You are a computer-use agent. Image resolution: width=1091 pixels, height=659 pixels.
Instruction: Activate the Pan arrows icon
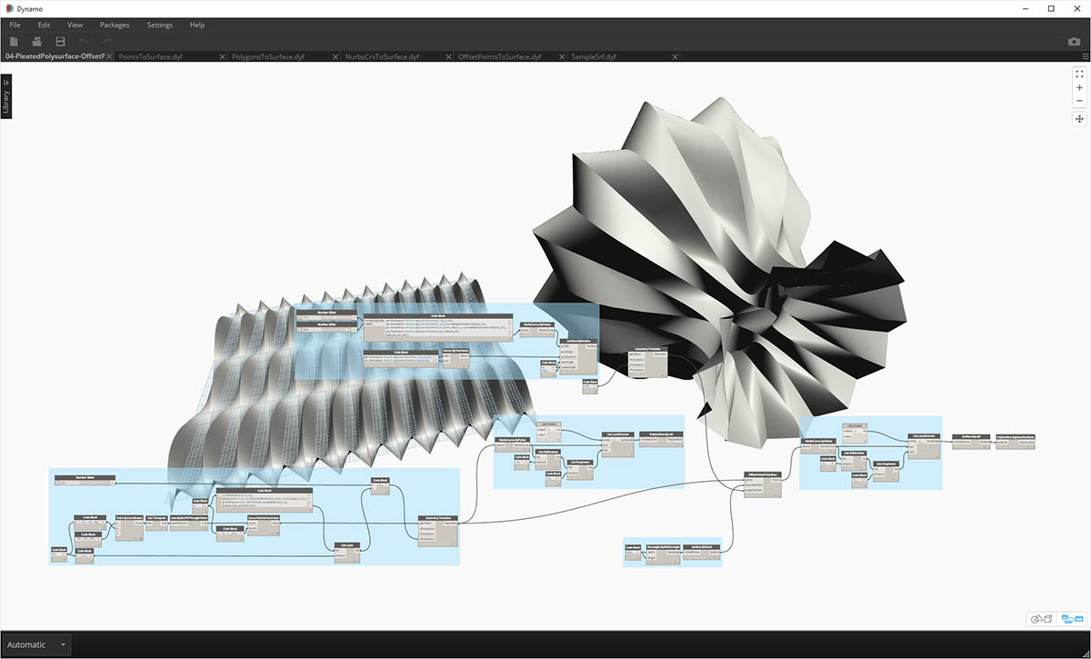click(1079, 119)
